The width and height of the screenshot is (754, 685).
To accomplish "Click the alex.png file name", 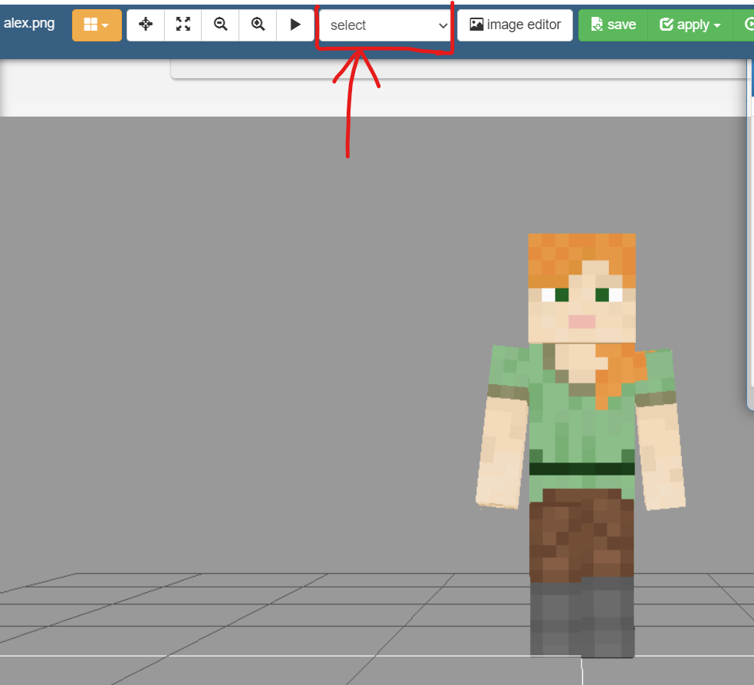I will click(x=29, y=23).
